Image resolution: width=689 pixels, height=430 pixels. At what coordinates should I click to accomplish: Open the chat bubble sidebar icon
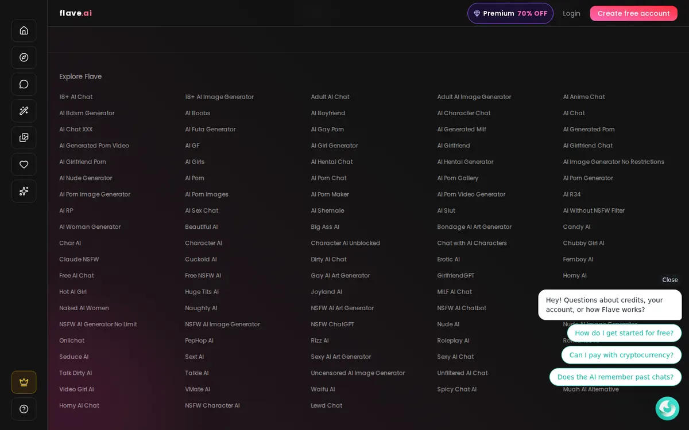coord(24,84)
